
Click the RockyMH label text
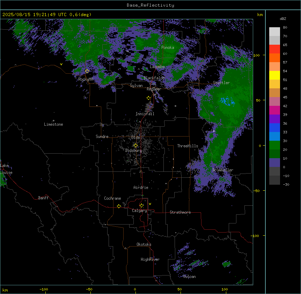pyautogui.click(x=86, y=79)
